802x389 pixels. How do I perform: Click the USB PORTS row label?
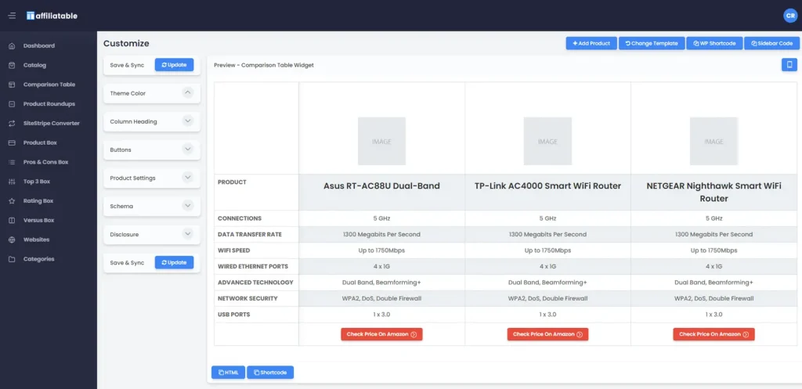233,315
